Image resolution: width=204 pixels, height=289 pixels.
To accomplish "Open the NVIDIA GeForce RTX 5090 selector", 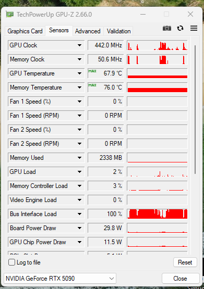I will [60, 278].
